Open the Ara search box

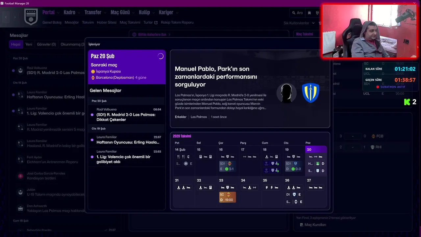click(x=297, y=13)
